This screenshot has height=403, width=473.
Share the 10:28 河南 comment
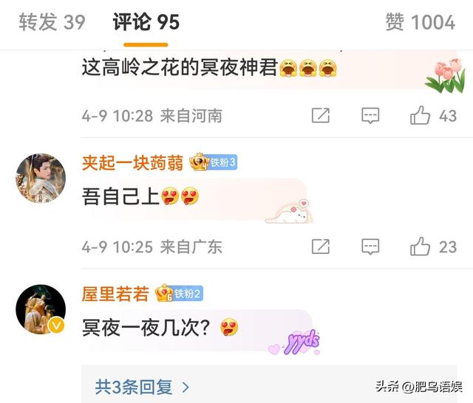[320, 115]
